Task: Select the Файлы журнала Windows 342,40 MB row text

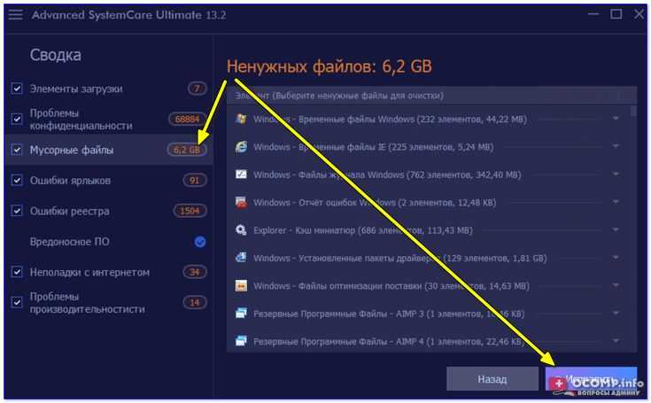Action: click(387, 174)
